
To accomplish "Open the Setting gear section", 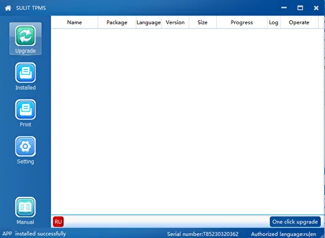I will (x=25, y=150).
